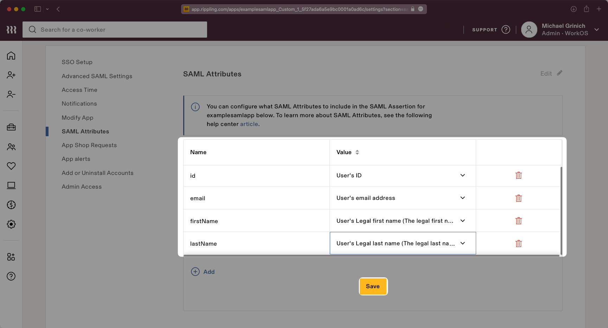This screenshot has height=328, width=608.
Task: Delete the lastName attribute using trash icon
Action: click(518, 244)
